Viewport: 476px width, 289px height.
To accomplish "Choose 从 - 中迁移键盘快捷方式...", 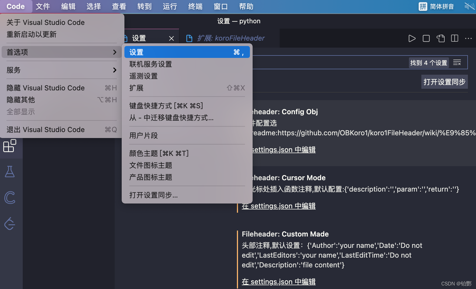I will (187, 117).
